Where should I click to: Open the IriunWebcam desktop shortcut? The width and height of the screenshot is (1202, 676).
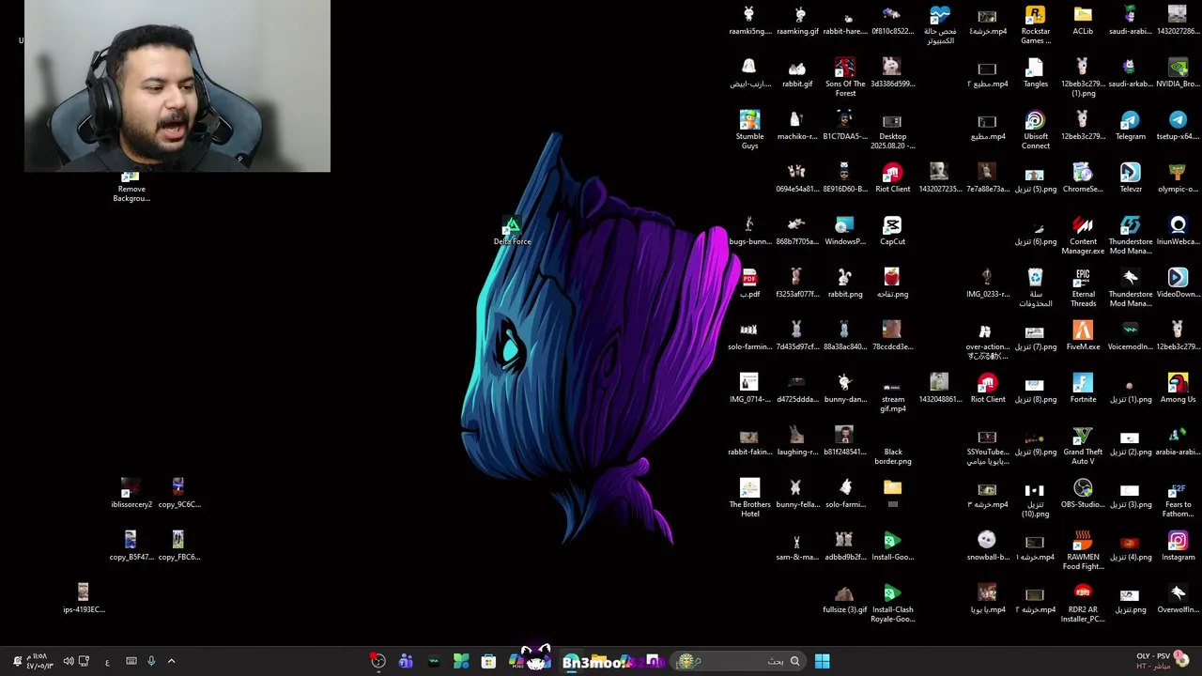tap(1178, 231)
